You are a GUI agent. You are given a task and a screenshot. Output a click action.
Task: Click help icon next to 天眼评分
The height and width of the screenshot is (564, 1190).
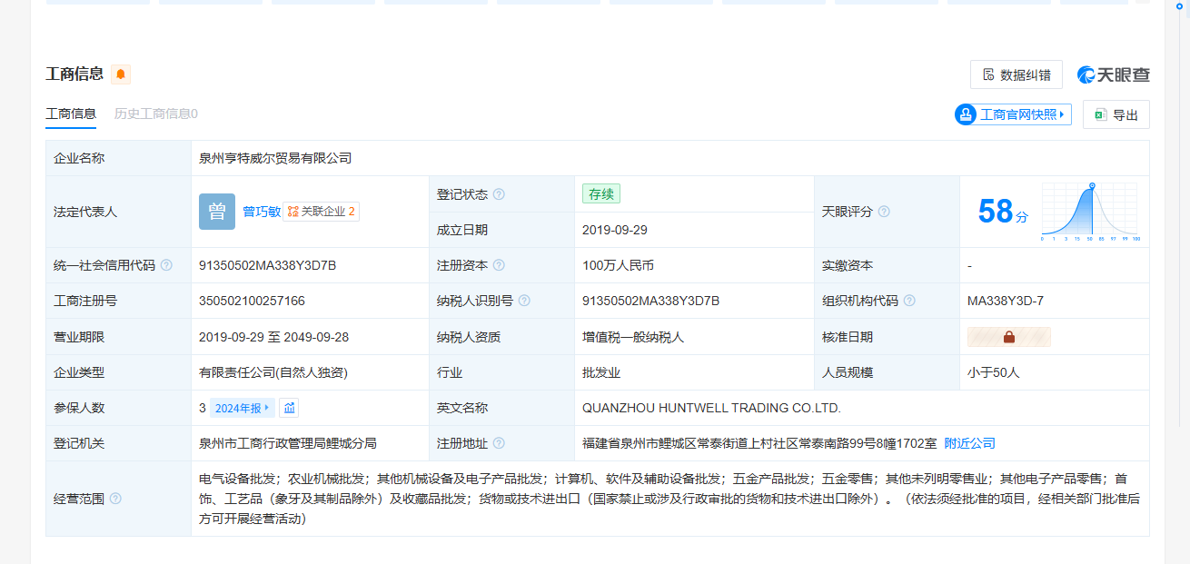point(884,212)
